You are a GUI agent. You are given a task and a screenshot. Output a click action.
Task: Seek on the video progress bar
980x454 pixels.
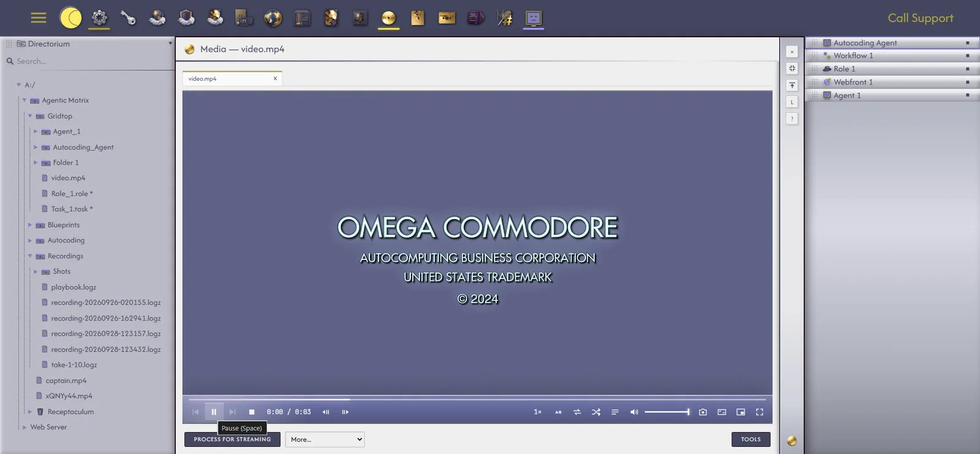pos(477,400)
